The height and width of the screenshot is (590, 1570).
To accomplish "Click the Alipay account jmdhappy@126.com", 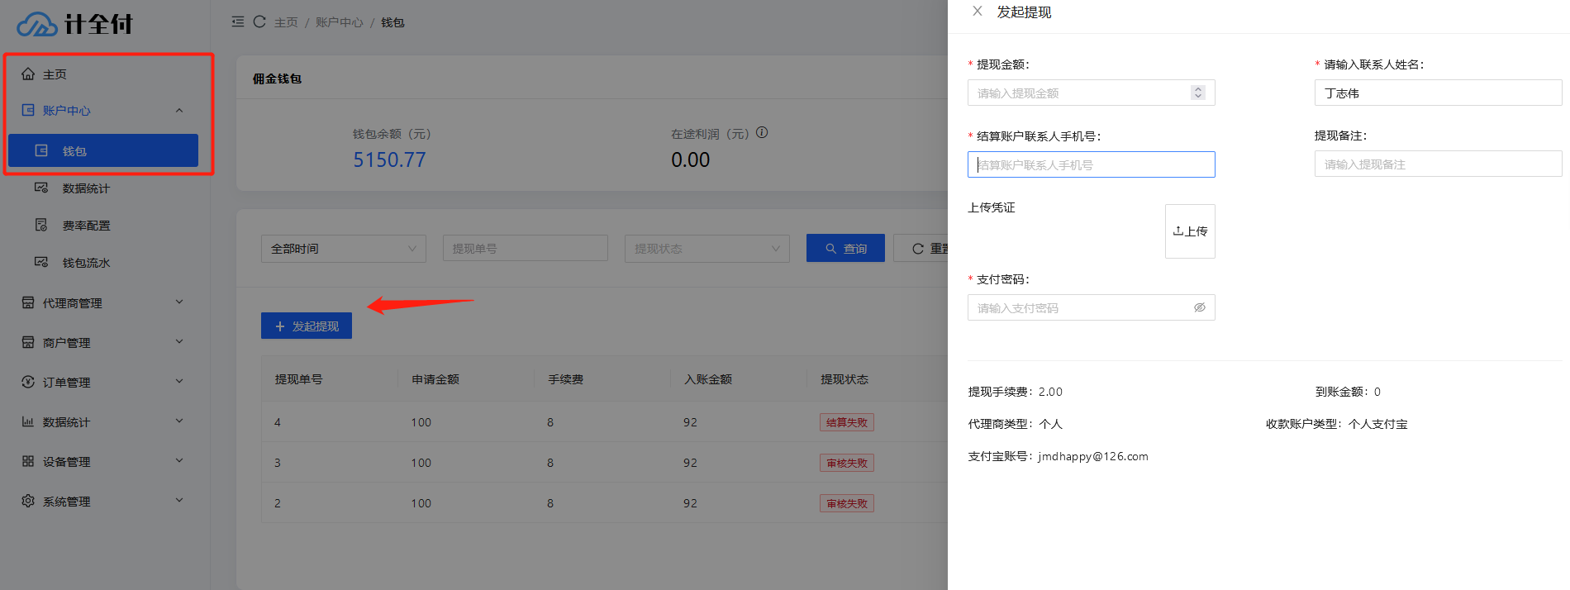I will [x=1093, y=456].
